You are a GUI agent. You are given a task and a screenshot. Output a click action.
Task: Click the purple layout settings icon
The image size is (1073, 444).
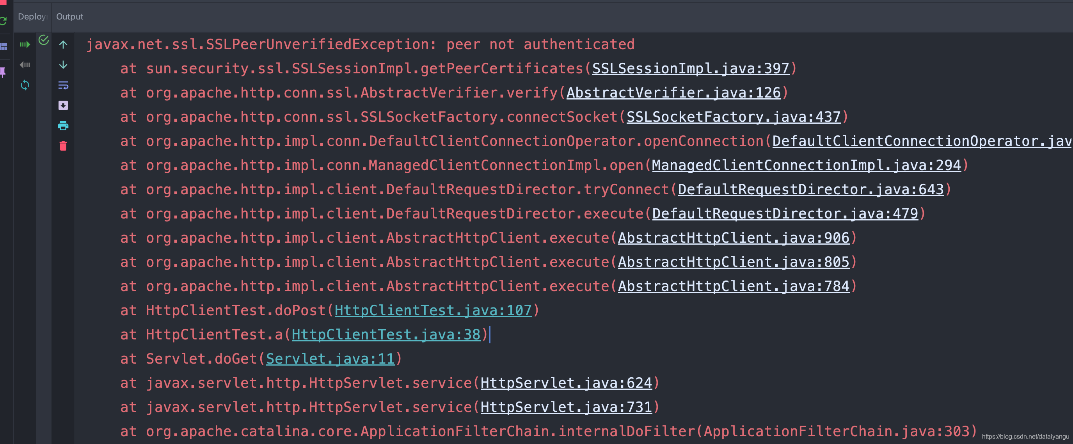pos(4,46)
